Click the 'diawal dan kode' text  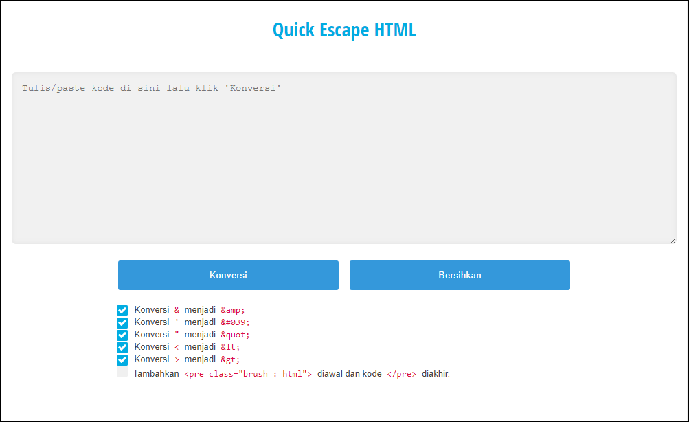pos(350,374)
